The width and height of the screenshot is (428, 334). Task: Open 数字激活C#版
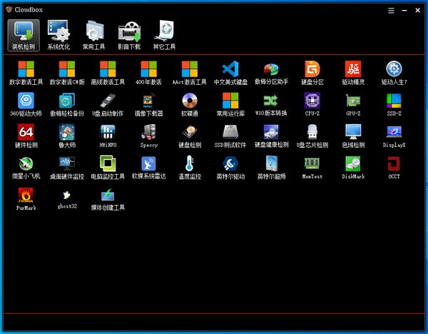point(67,73)
